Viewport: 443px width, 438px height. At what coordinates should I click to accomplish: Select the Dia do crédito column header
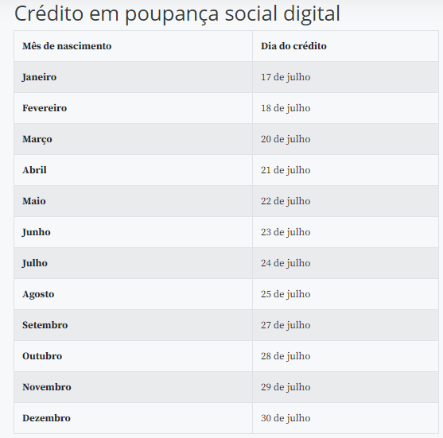(293, 46)
